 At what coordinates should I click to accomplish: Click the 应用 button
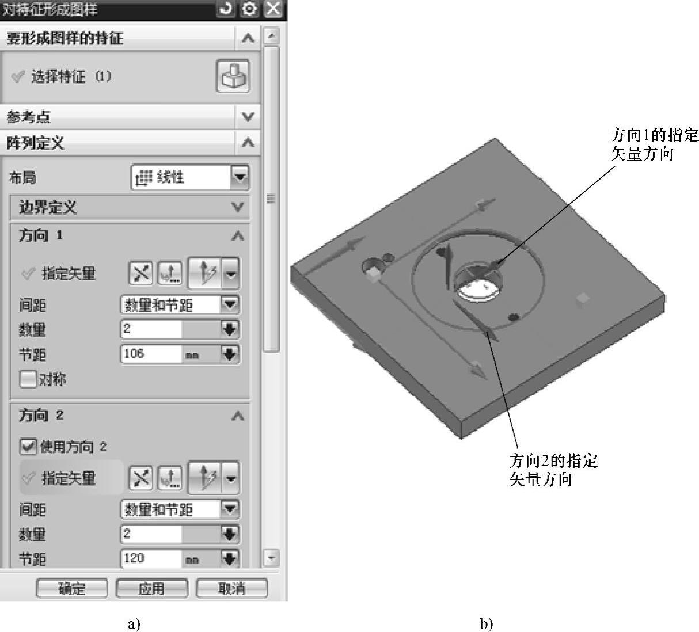coord(152,588)
